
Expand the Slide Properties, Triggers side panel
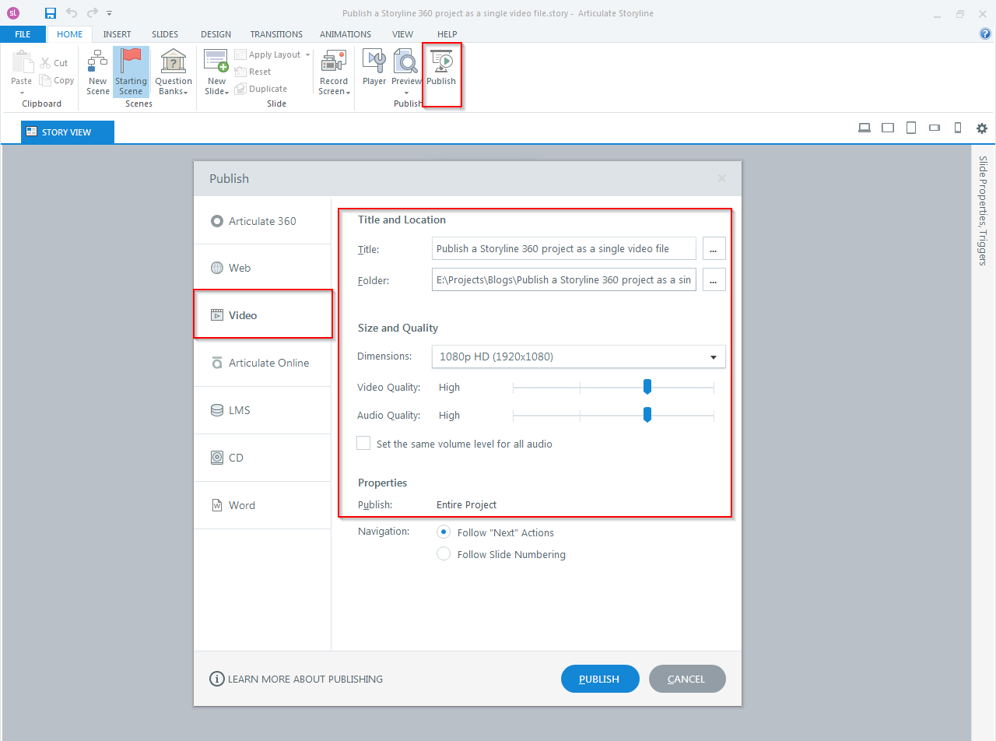[983, 211]
